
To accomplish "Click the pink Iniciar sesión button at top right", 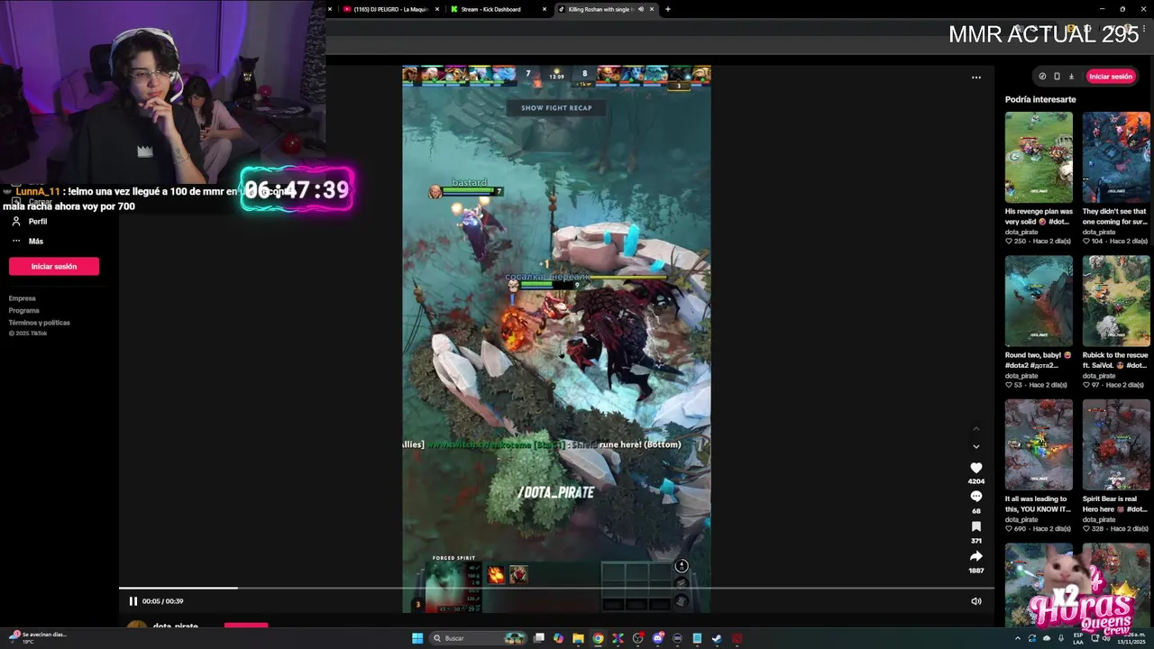I will coord(1110,77).
